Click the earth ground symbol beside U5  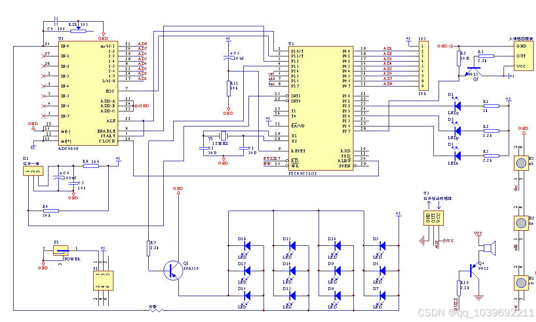(x=423, y=241)
